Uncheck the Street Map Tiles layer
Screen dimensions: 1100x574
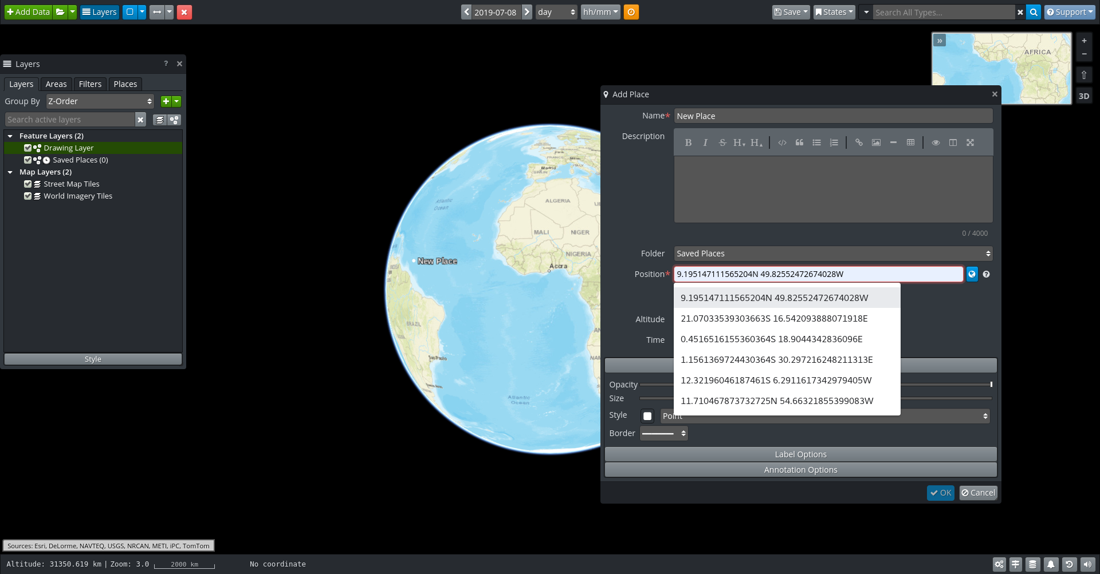pyautogui.click(x=28, y=184)
